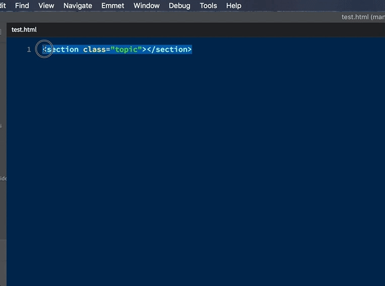Open the Window menu
Viewport: 385px width, 286px height.
(147, 5)
